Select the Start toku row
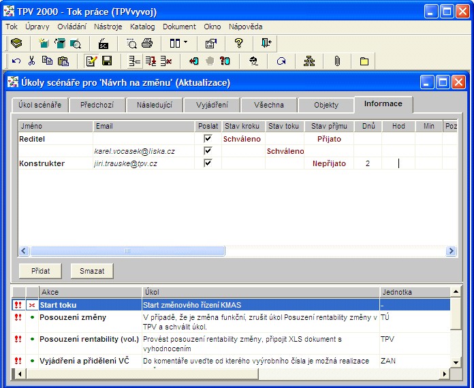474x388 pixels. [x=232, y=305]
